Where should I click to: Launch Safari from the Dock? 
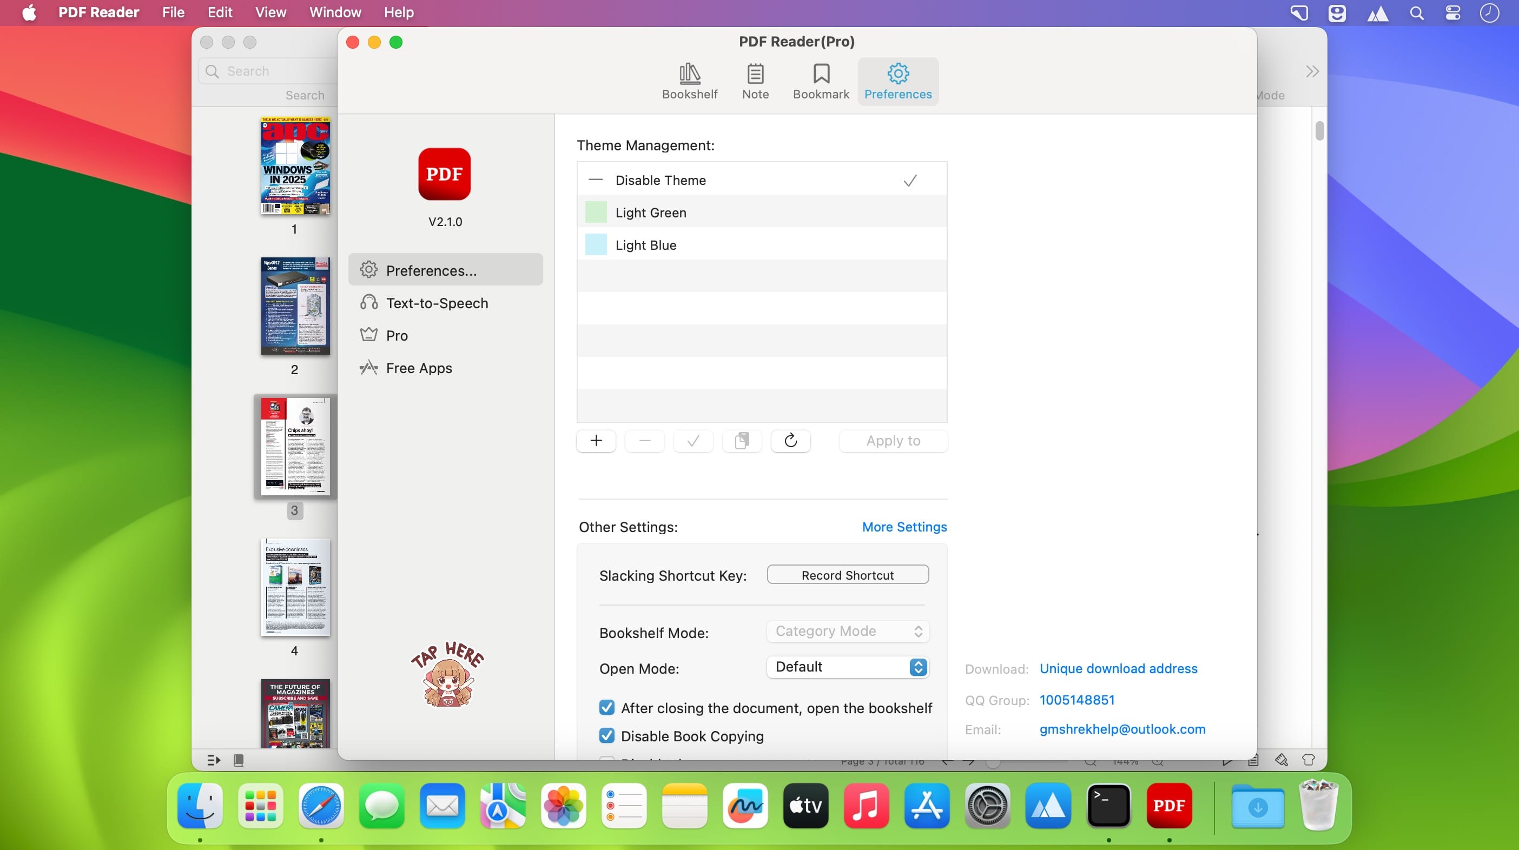point(321,805)
